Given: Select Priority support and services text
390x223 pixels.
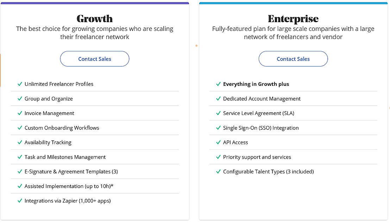Looking at the screenshot, I should pos(257,157).
